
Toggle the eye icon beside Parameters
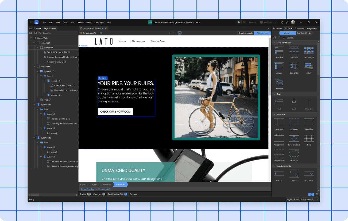pos(101,33)
